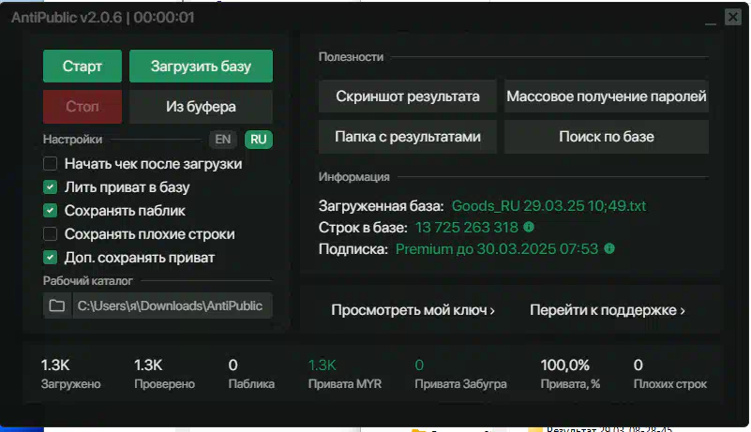Enable Начать чек после загрузки checkbox
This screenshot has width=751, height=432.
click(x=51, y=164)
